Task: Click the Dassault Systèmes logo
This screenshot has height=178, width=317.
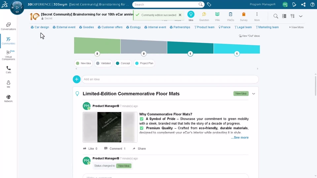Action: (x=4, y=4)
